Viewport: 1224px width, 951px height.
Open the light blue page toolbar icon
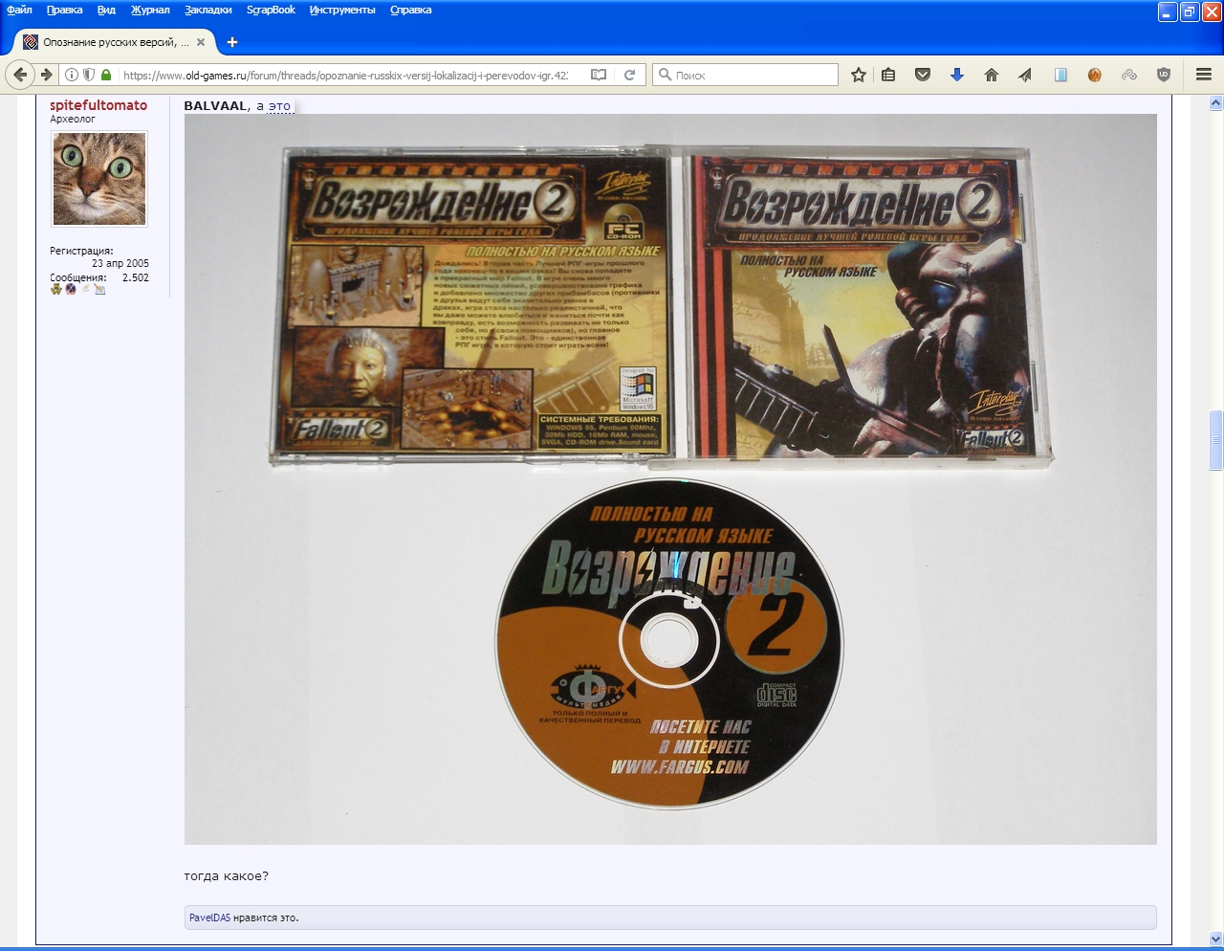[x=1060, y=75]
